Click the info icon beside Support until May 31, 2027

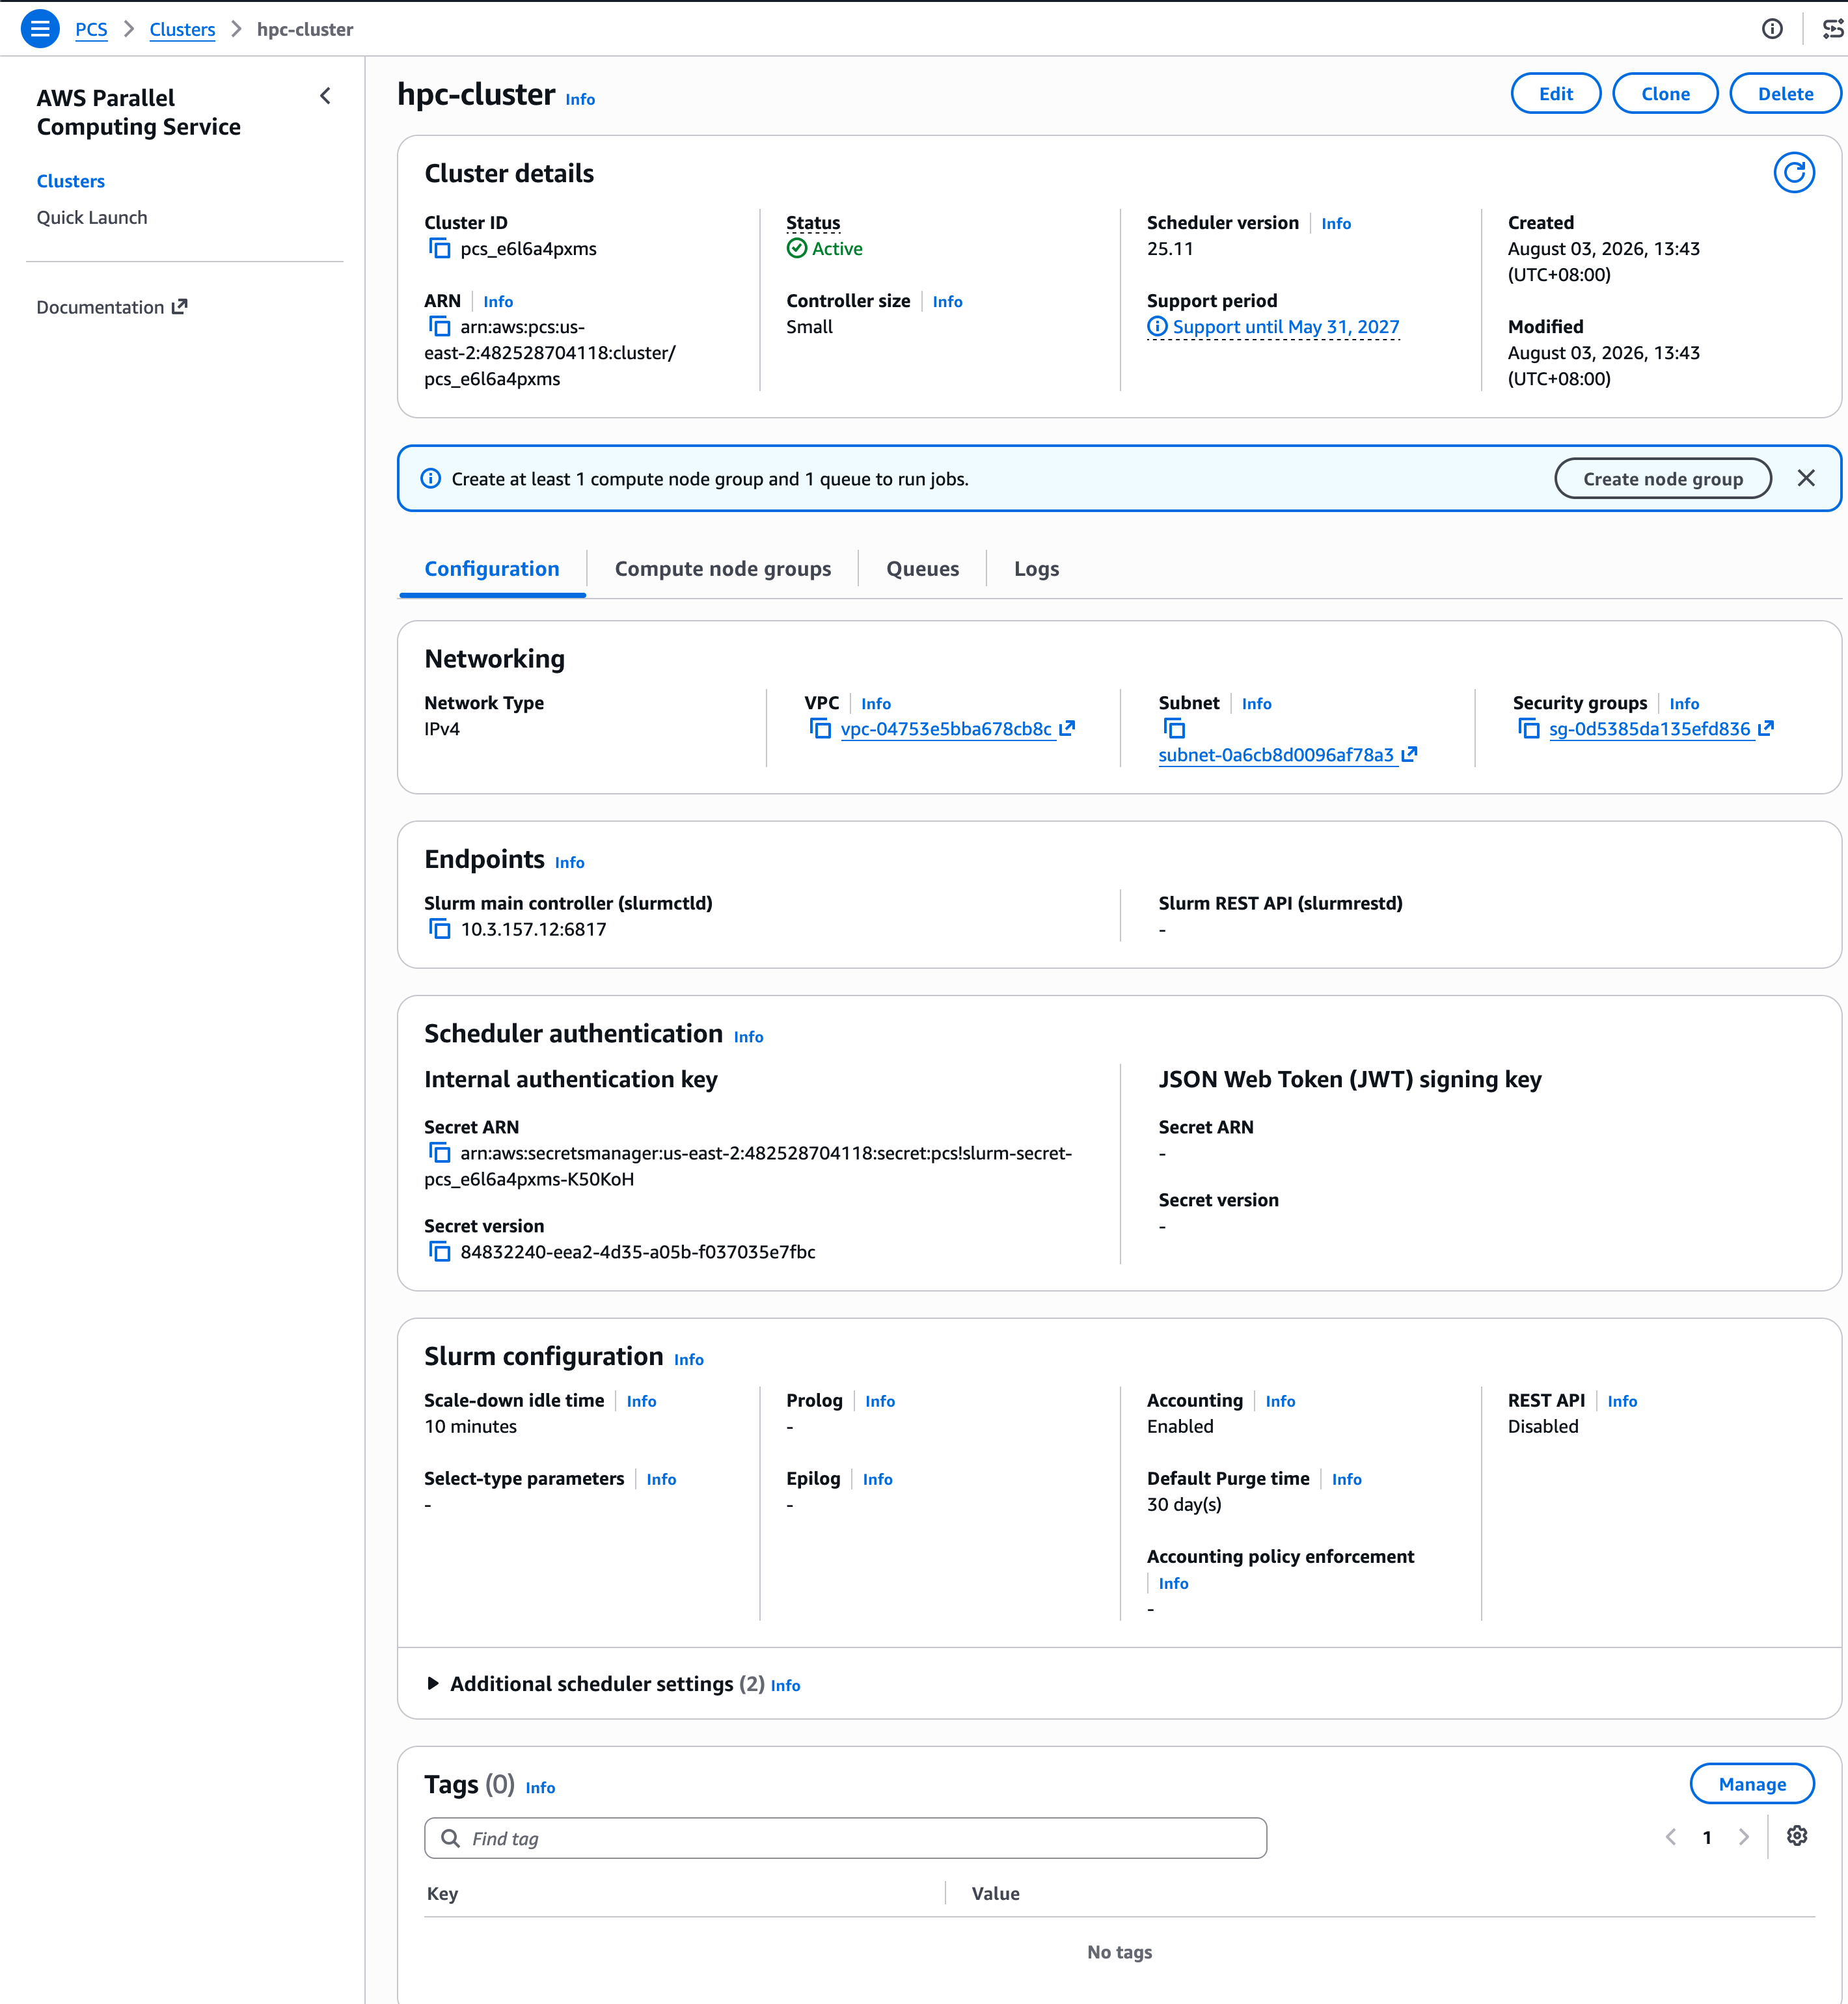(1157, 326)
